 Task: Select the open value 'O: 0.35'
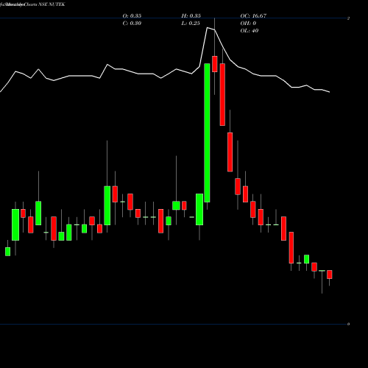click(132, 15)
